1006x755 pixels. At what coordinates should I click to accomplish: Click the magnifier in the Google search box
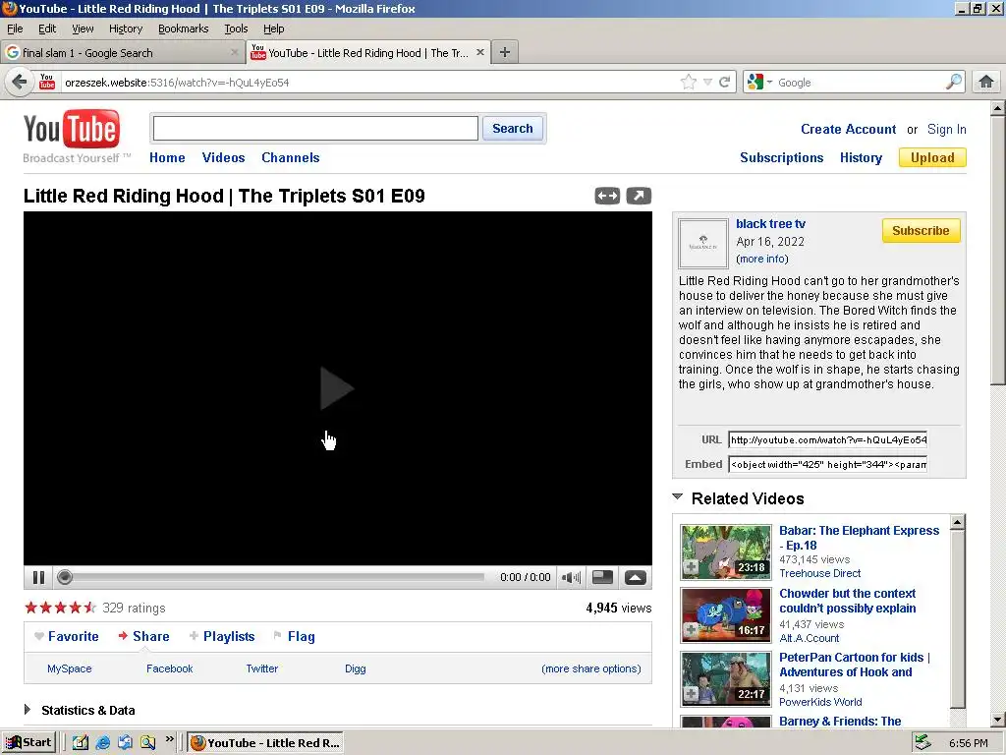pos(953,83)
